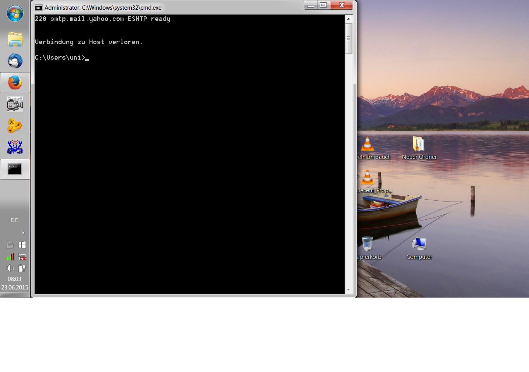Minimize the cmd.exe window
The width and height of the screenshot is (529, 372).
coord(311,5)
